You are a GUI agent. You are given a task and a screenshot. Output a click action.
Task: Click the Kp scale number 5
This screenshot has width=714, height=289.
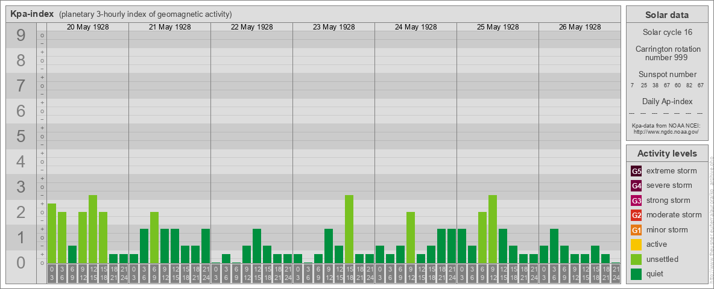pos(21,136)
